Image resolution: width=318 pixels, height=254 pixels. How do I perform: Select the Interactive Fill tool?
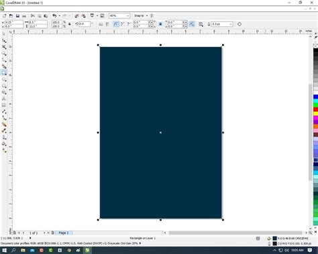[4, 150]
